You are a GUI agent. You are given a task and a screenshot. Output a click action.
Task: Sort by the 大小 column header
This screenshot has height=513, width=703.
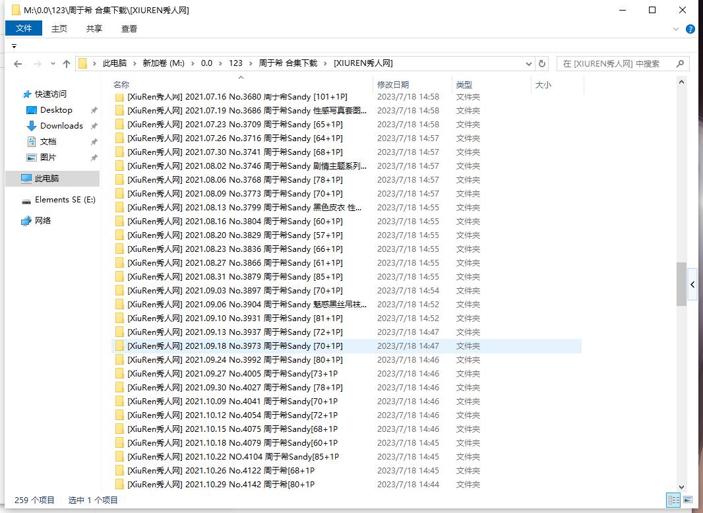[x=543, y=85]
